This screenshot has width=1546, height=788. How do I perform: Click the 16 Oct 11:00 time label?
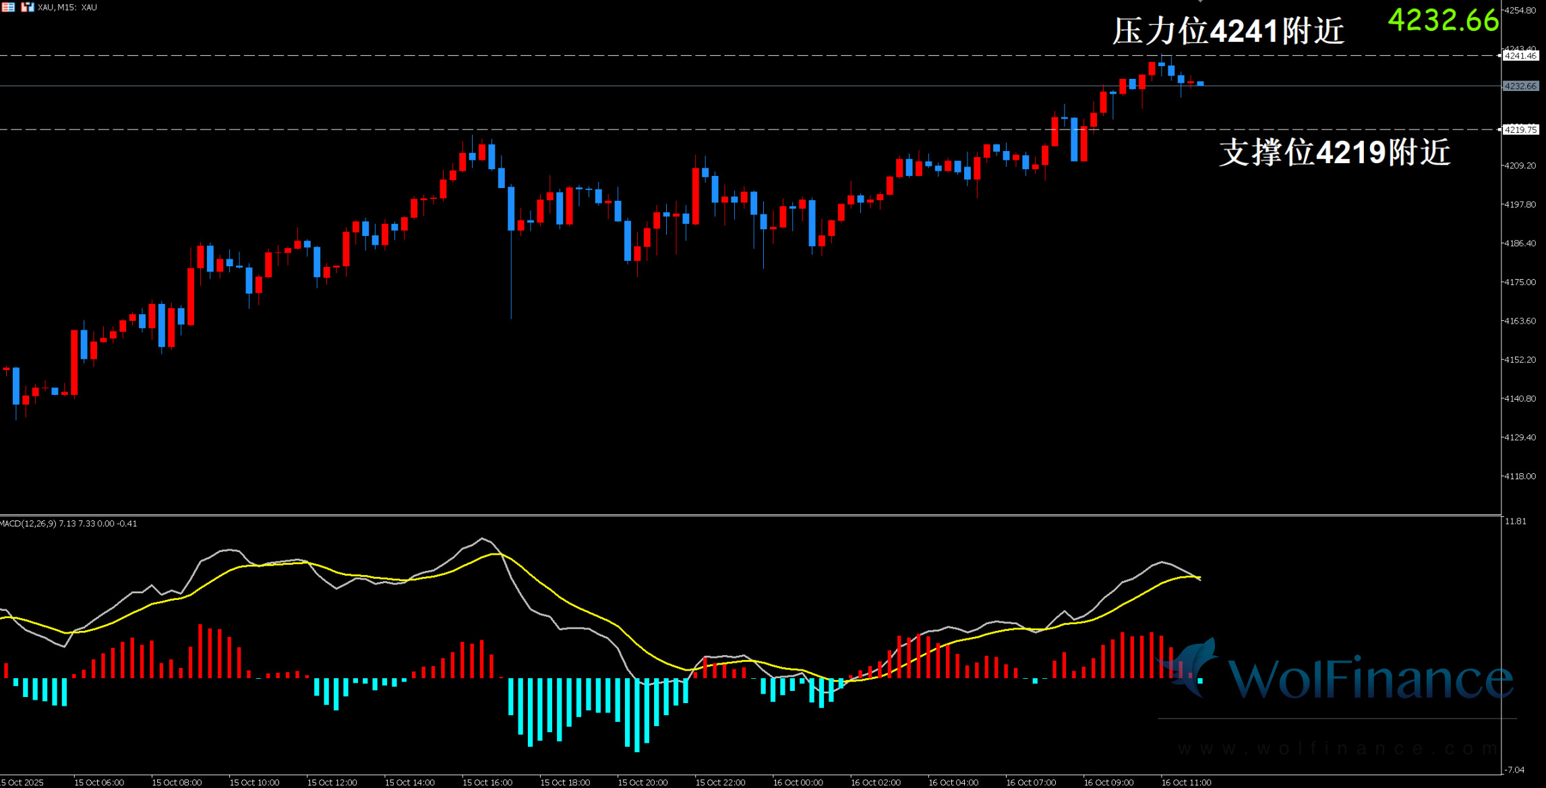[1186, 783]
